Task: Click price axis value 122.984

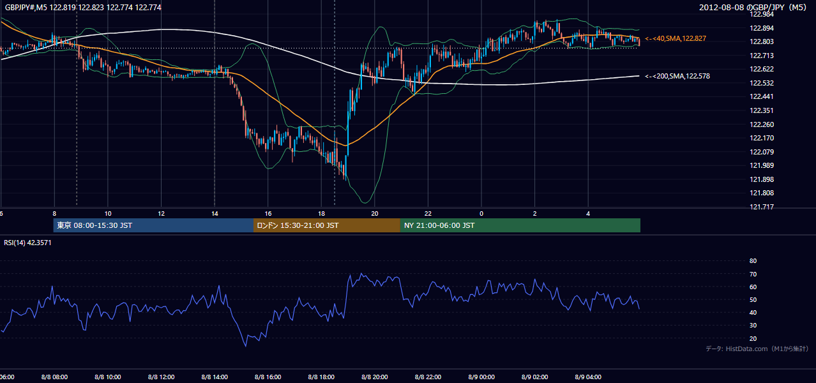Action: [761, 14]
